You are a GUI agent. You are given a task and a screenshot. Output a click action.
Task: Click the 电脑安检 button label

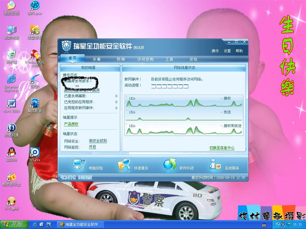(x=96, y=168)
